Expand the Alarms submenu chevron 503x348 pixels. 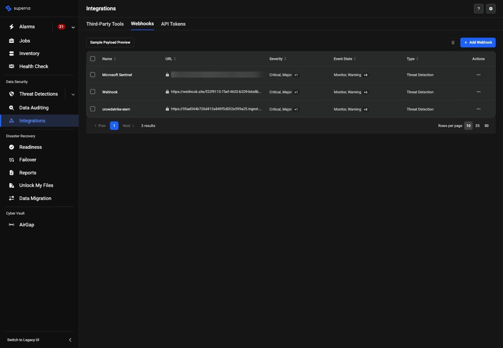coord(73,27)
